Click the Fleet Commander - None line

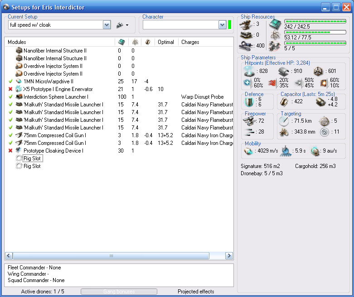[x=34, y=268]
